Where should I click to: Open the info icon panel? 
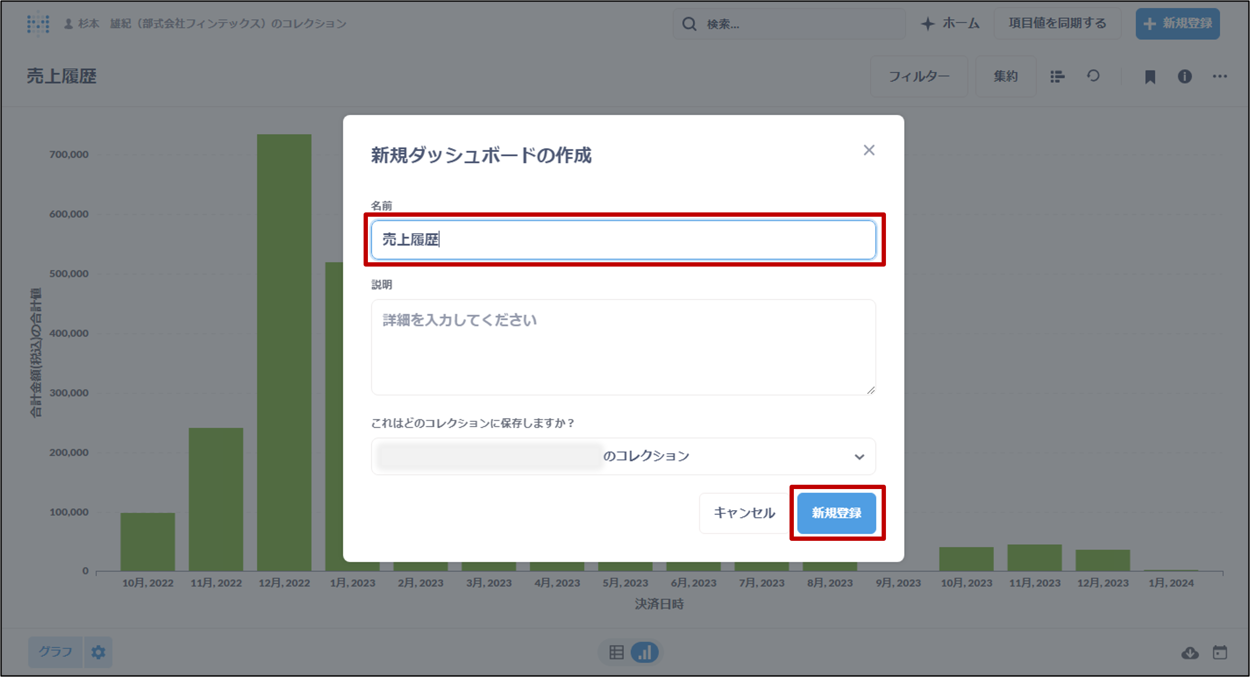(x=1184, y=77)
